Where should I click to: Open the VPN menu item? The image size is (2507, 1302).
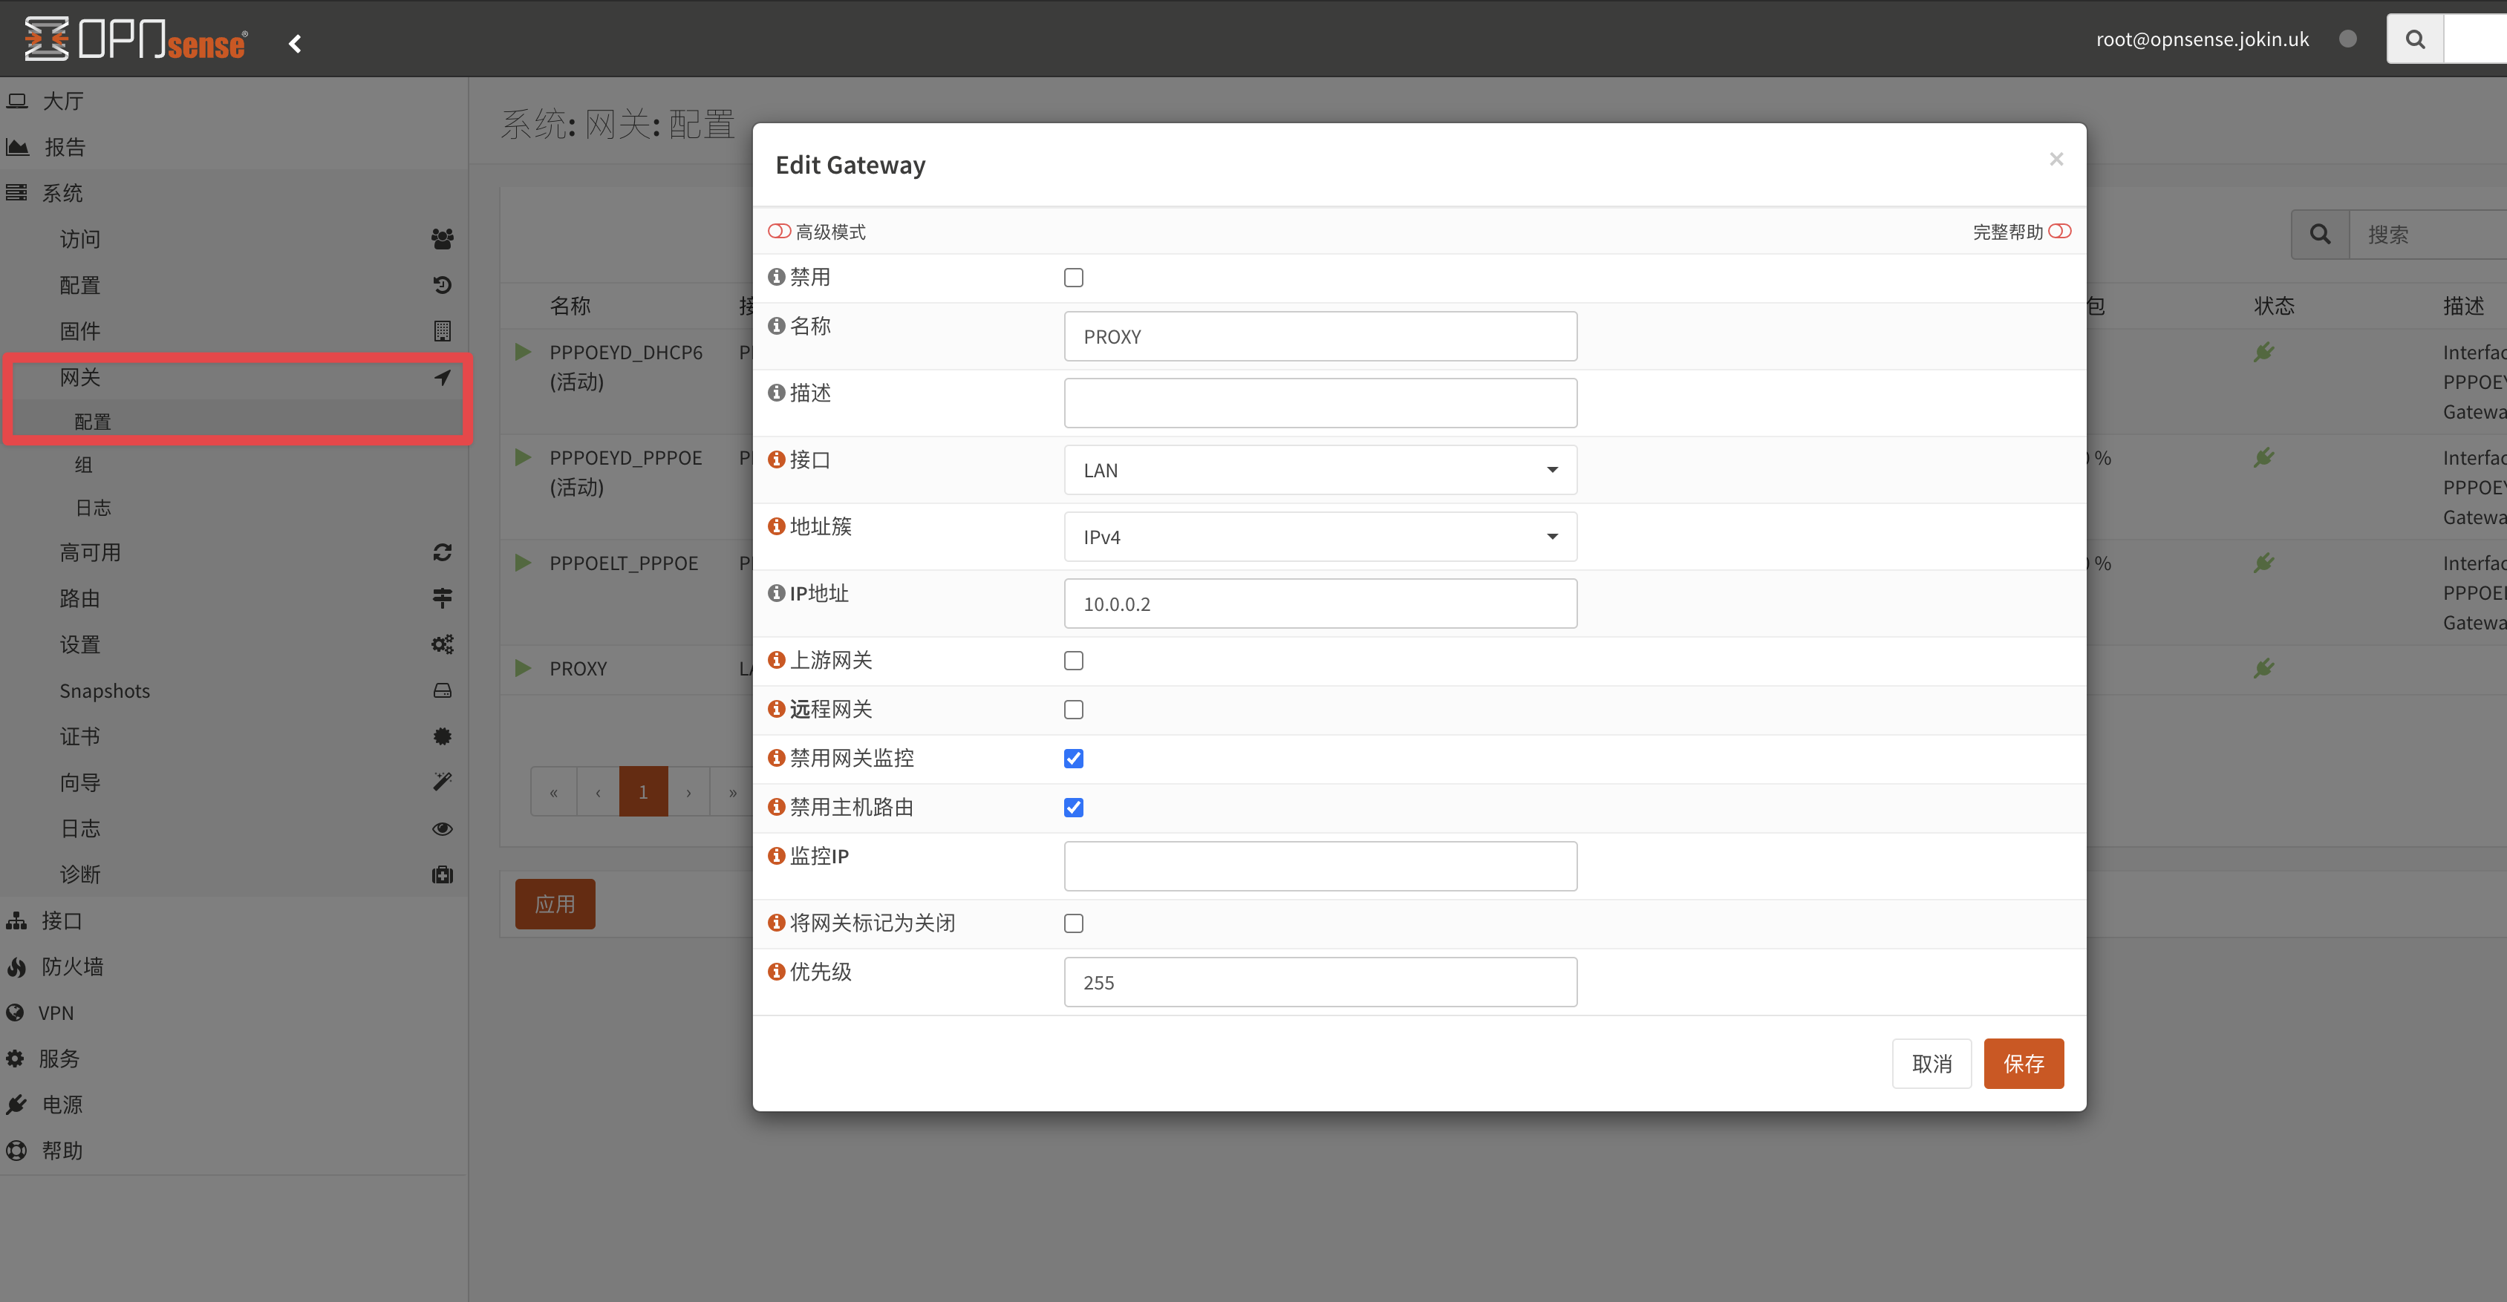coord(234,1013)
